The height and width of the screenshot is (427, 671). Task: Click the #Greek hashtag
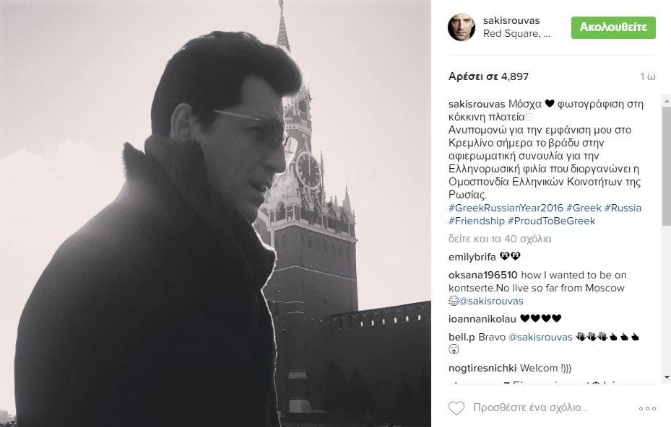coord(584,208)
